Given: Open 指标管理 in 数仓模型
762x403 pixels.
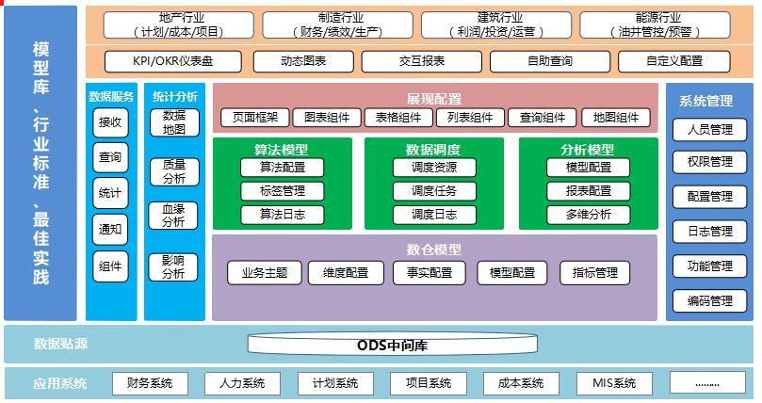Looking at the screenshot, I should pyautogui.click(x=595, y=273).
